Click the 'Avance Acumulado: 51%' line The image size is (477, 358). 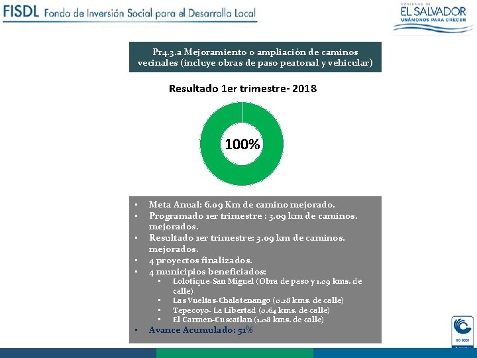201,330
